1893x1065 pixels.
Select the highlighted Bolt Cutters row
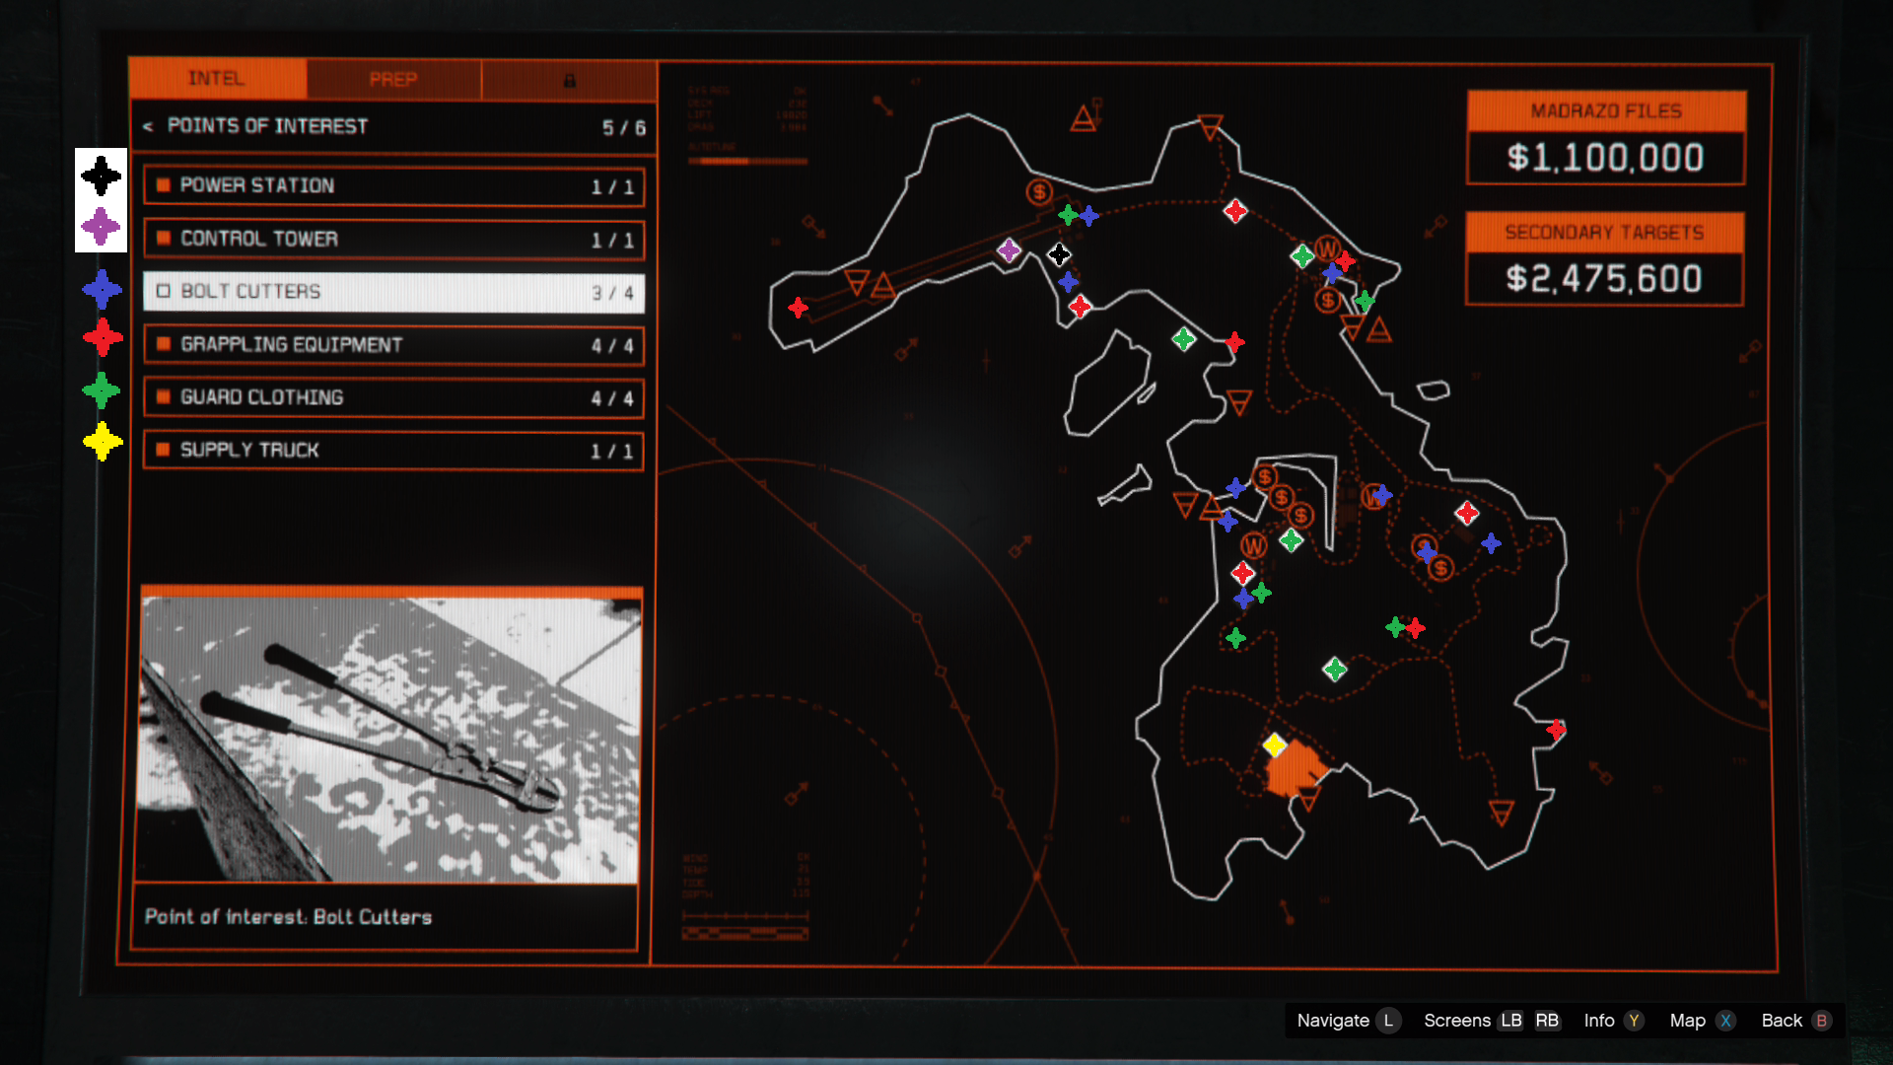tap(393, 292)
